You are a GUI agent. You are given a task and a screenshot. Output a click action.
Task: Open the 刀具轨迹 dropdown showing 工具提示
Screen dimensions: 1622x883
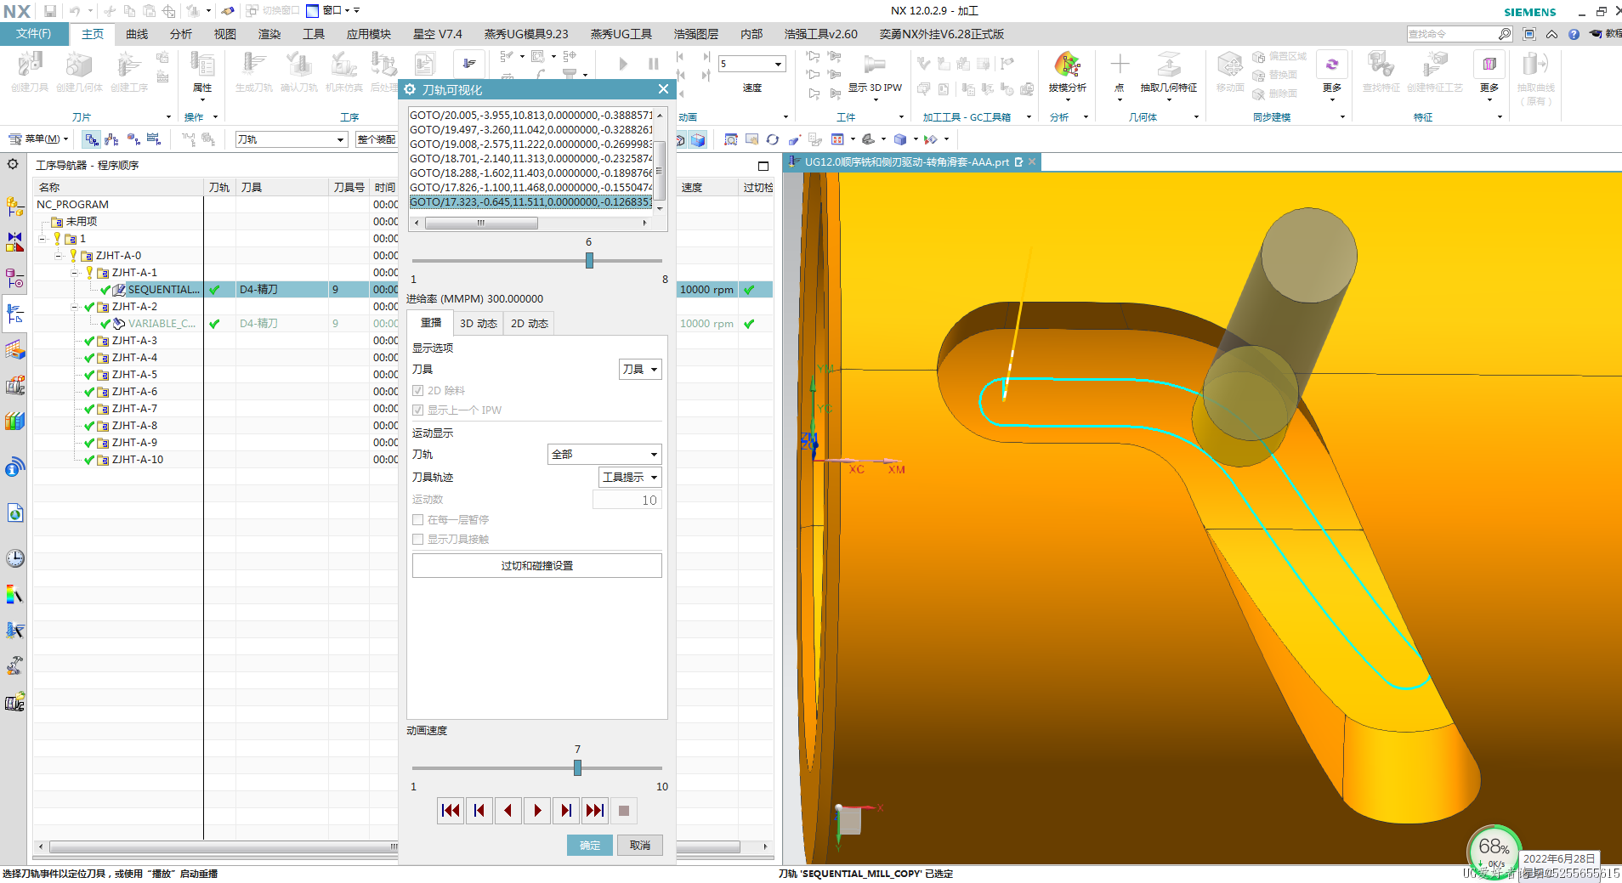(x=630, y=478)
